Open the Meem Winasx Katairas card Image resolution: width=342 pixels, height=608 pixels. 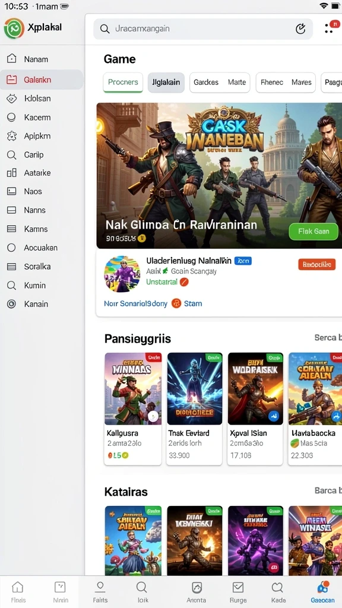[x=315, y=540]
